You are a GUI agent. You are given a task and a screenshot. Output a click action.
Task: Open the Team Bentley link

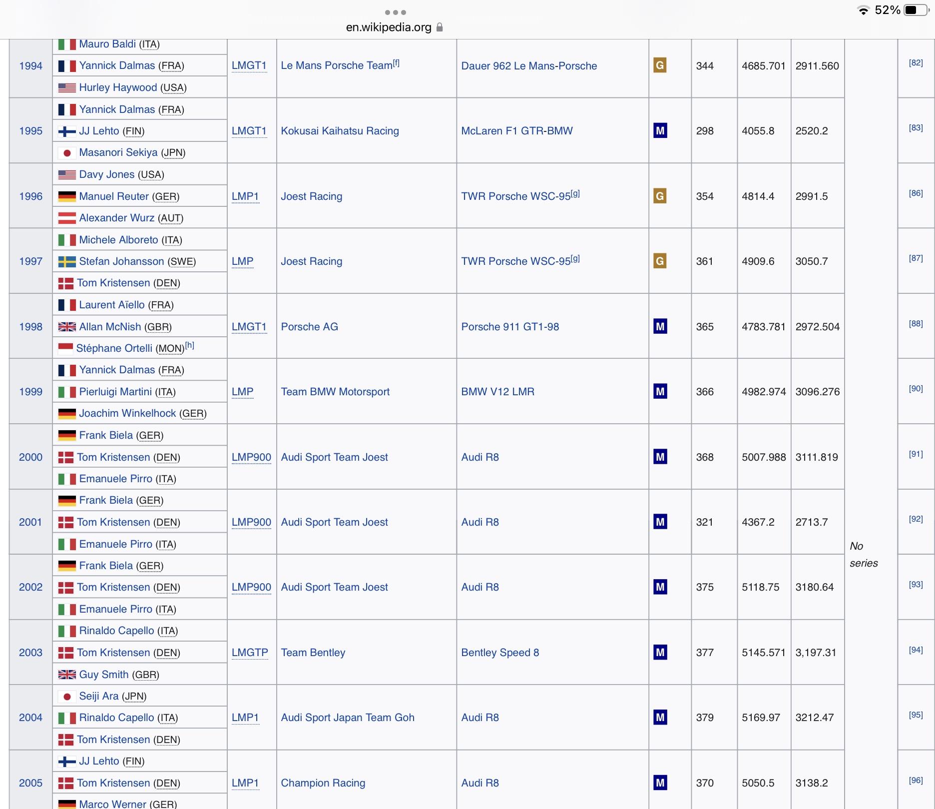tap(313, 653)
